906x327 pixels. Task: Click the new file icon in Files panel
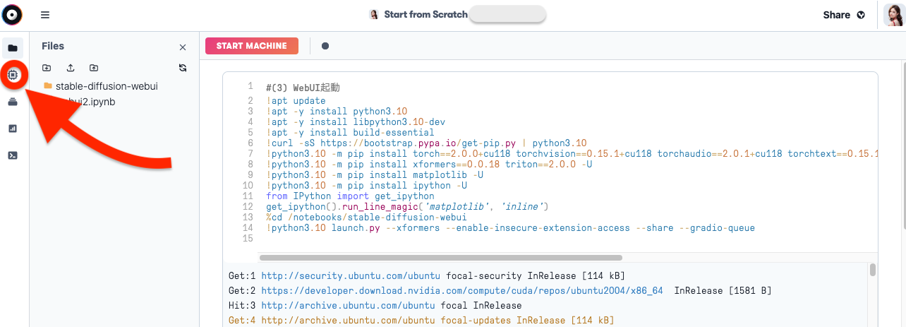click(x=47, y=68)
